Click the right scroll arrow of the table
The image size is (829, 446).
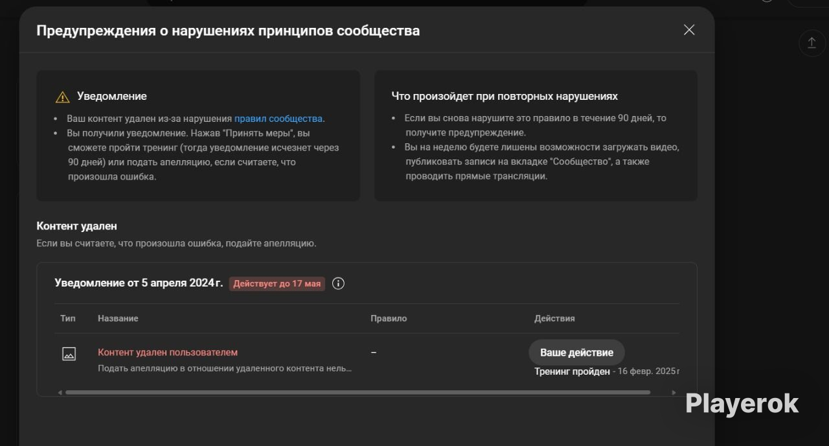pyautogui.click(x=674, y=392)
